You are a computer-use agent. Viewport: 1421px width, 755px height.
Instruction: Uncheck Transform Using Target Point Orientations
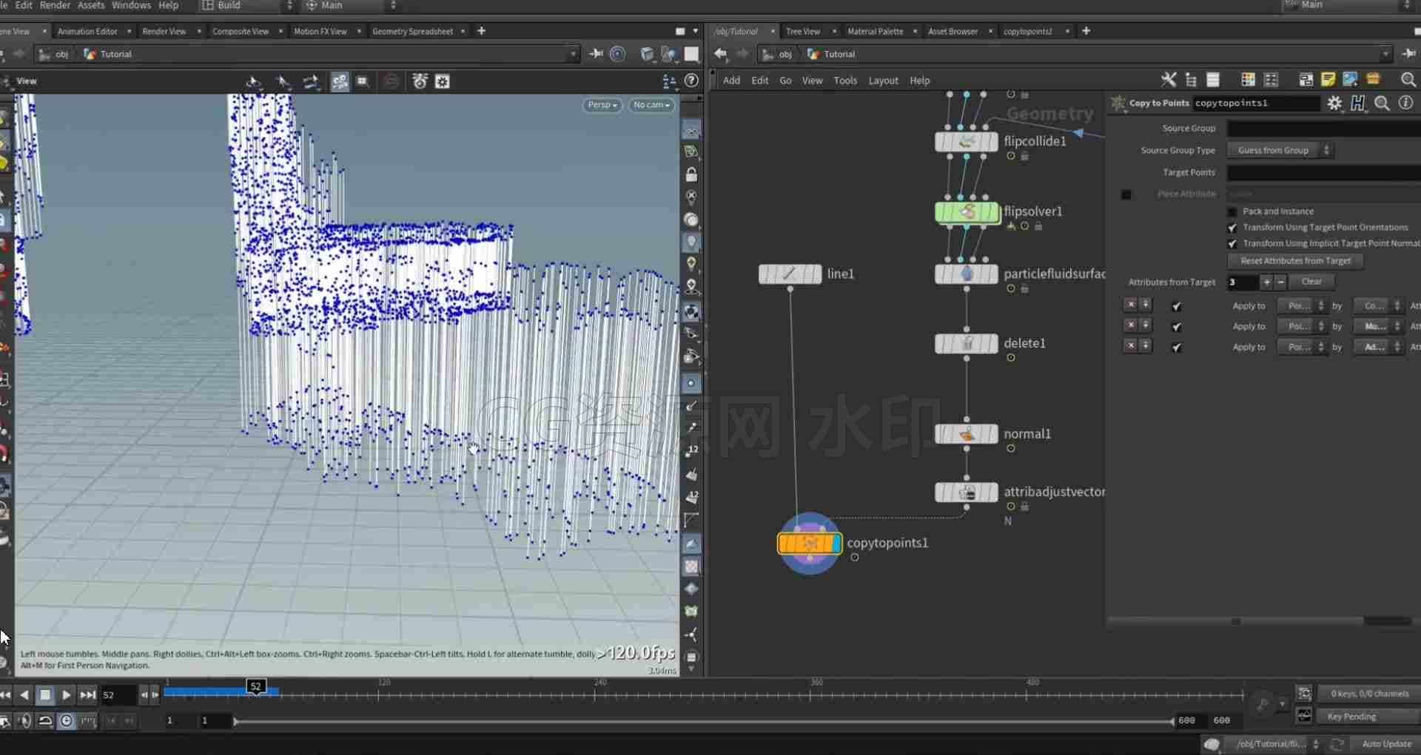(x=1232, y=228)
